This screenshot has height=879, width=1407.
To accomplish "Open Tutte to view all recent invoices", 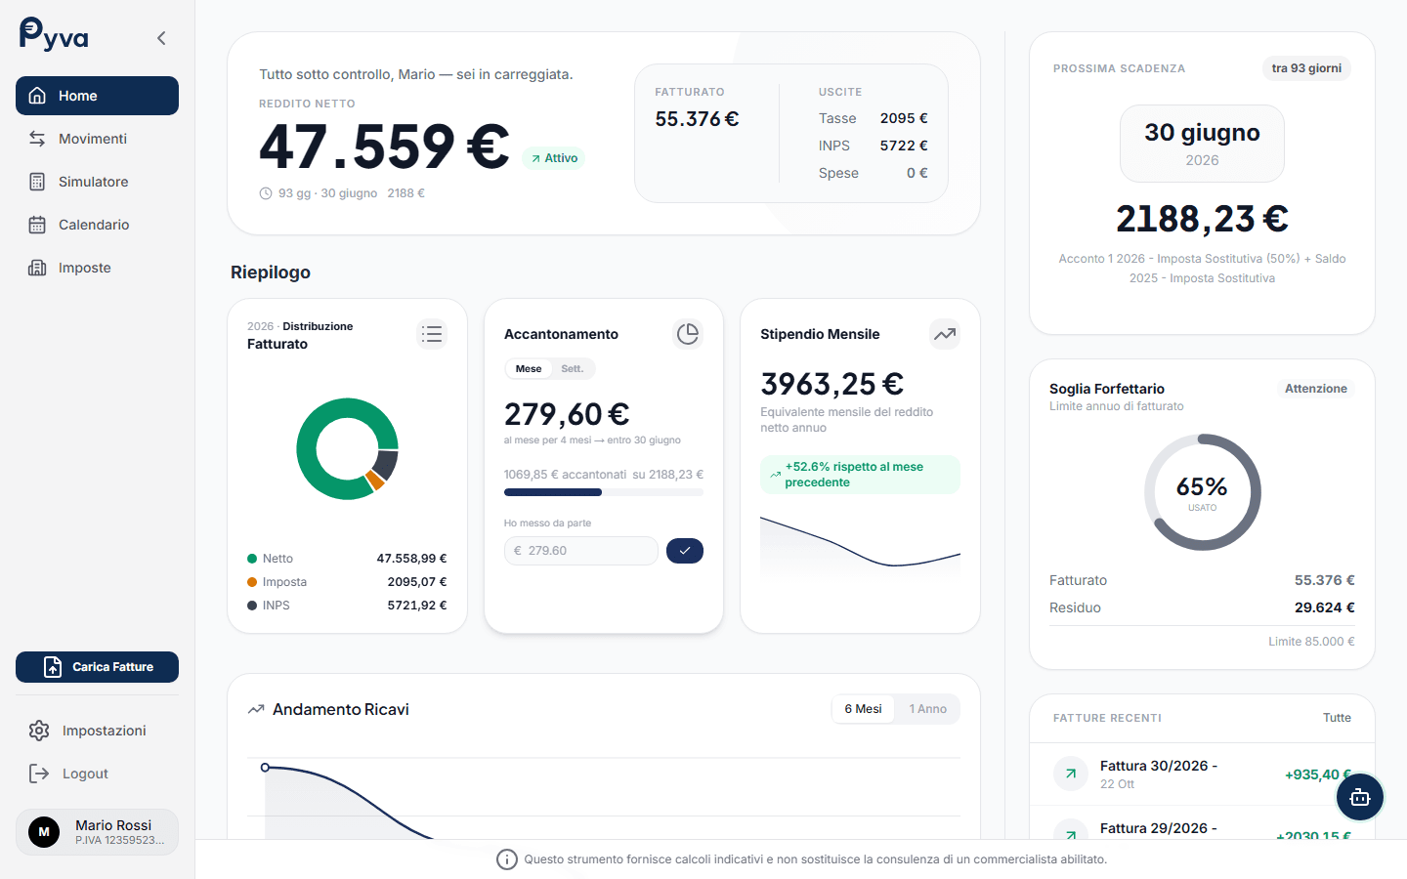I will [x=1337, y=718].
